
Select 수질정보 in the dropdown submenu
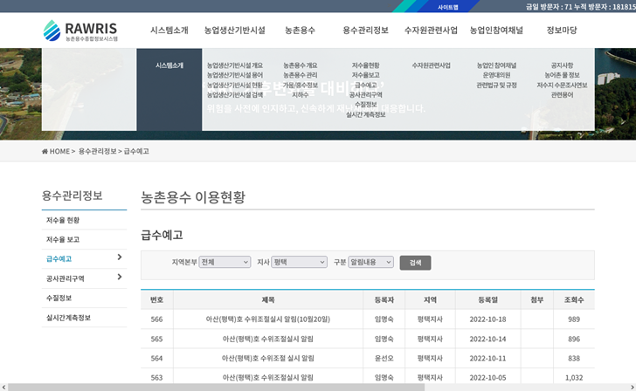click(365, 105)
